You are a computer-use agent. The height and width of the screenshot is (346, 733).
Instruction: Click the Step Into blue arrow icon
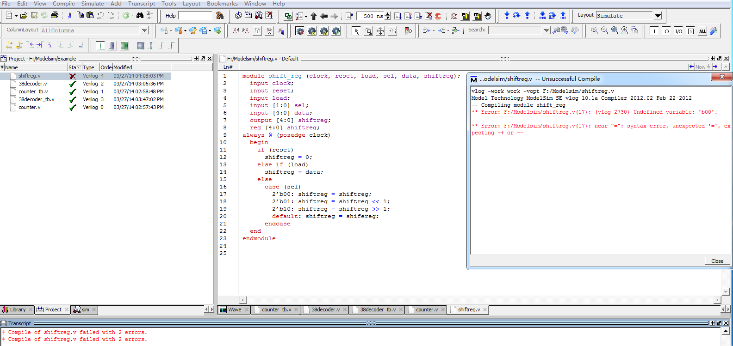[507, 16]
